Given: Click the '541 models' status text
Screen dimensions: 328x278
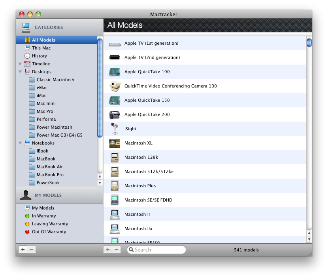Looking at the screenshot, I should (246, 250).
